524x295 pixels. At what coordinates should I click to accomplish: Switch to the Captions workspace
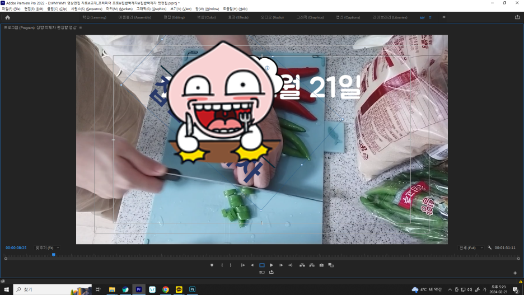348,17
